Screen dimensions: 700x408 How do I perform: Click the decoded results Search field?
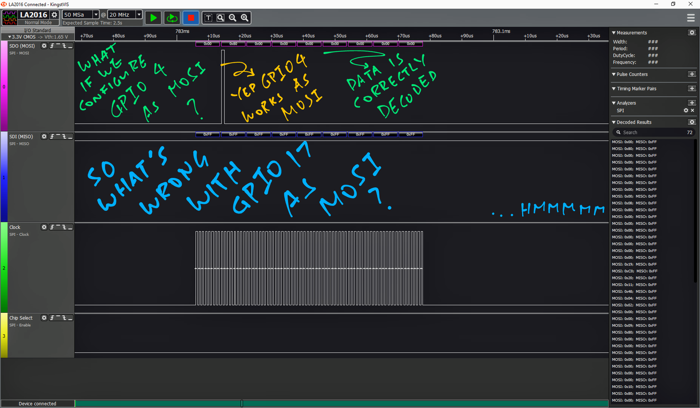(651, 132)
